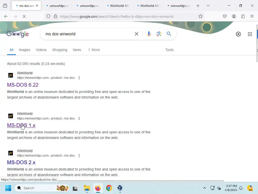The image size is (258, 194).
Task: Open the MS-DOS 2.x link
Action: point(21,162)
